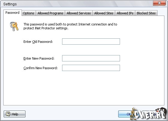The width and height of the screenshot is (168, 121).
Task: Select the Confirm New Password field
Action: tap(91, 68)
